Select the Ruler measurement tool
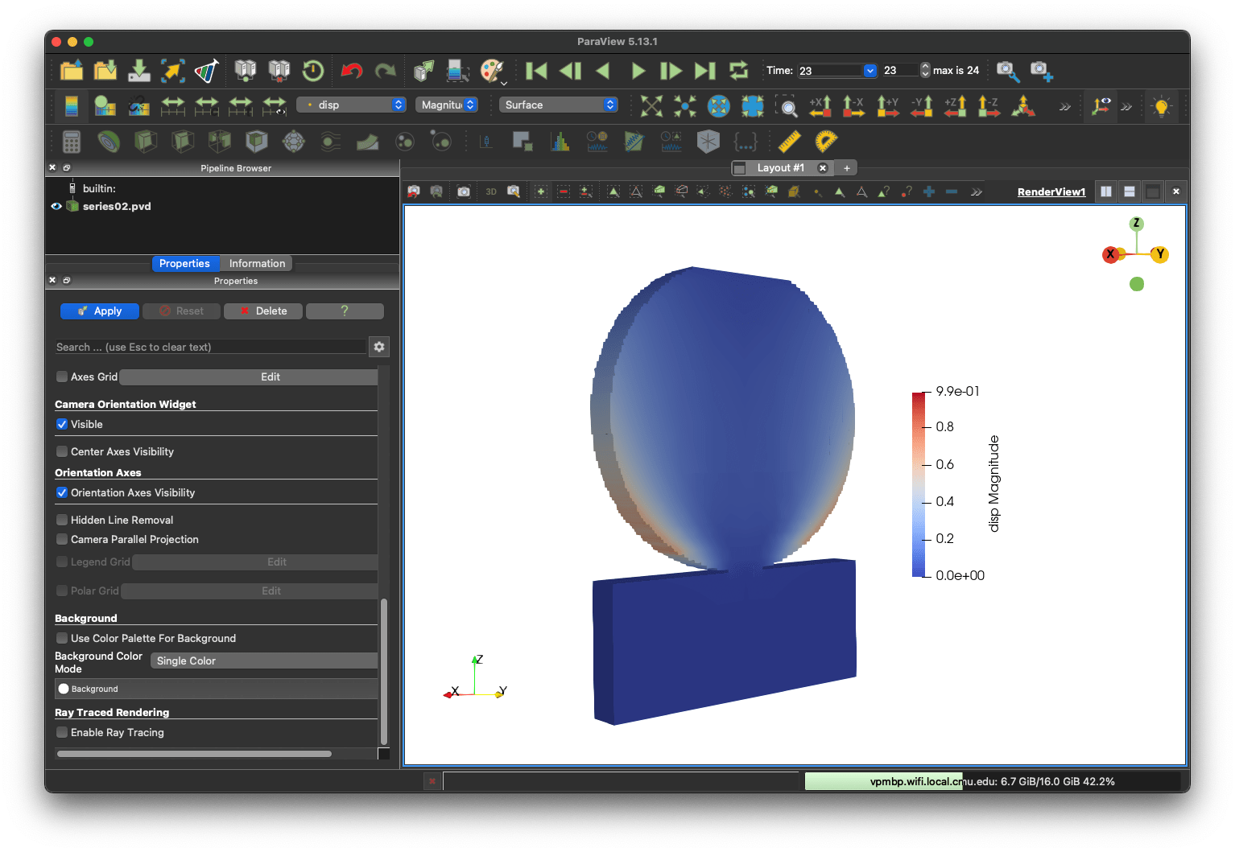Viewport: 1235px width, 852px height. pos(790,142)
